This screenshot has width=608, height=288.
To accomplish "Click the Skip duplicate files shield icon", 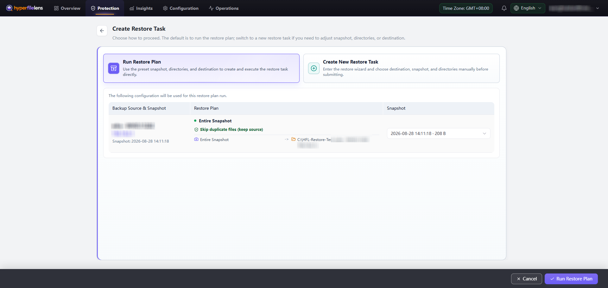I will tap(196, 130).
